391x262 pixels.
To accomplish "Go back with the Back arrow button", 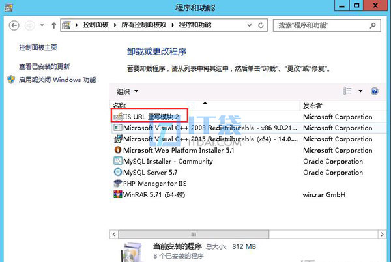I will [x=14, y=25].
